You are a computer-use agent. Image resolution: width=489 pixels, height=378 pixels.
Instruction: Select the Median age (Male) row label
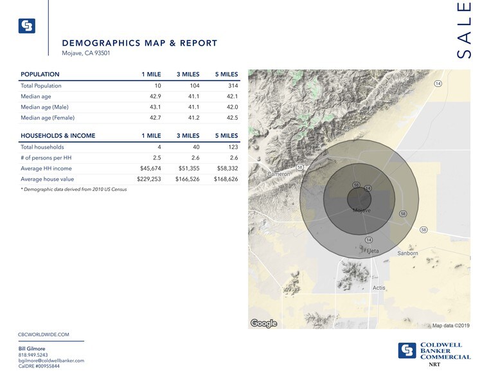(44, 107)
